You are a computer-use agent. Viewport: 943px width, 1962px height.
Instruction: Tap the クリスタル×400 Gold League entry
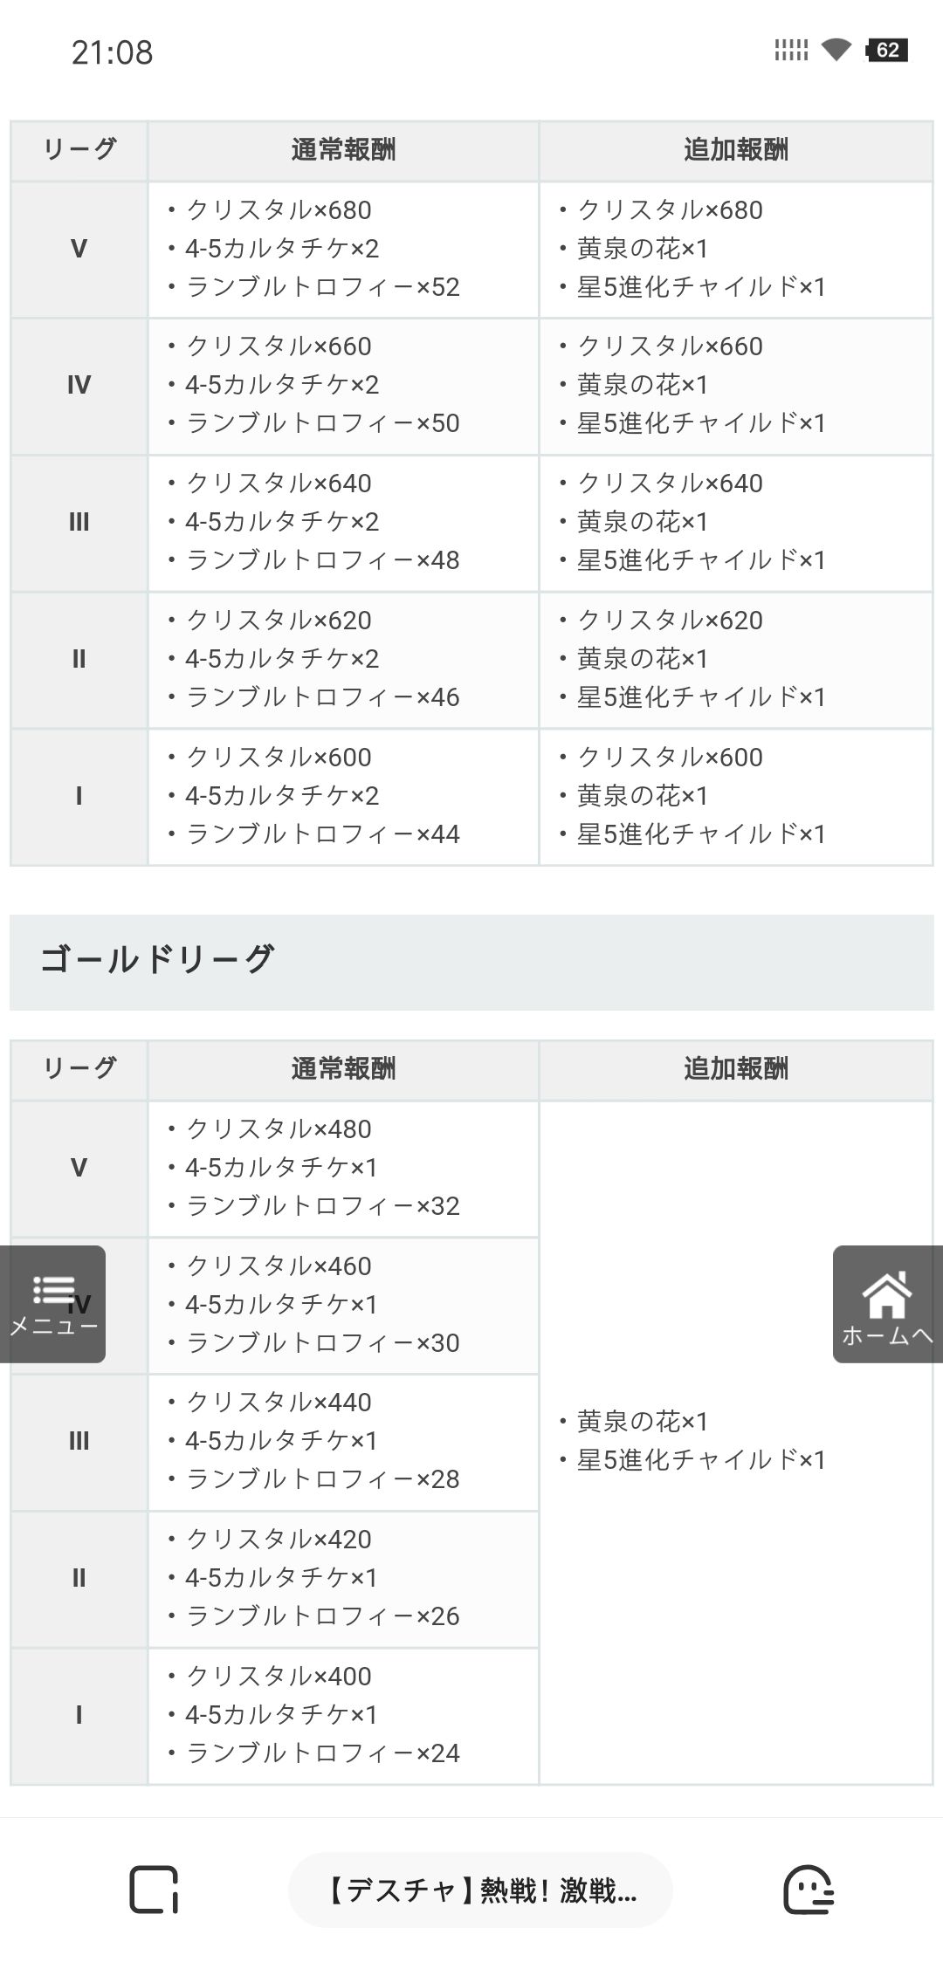coord(279,1677)
